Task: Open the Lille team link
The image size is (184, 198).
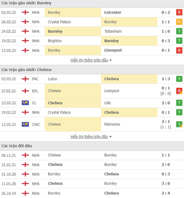Action: click(x=107, y=103)
